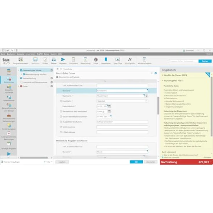Confirm with the blue OK button
Screen dimensions: 213x213
(x=136, y=162)
